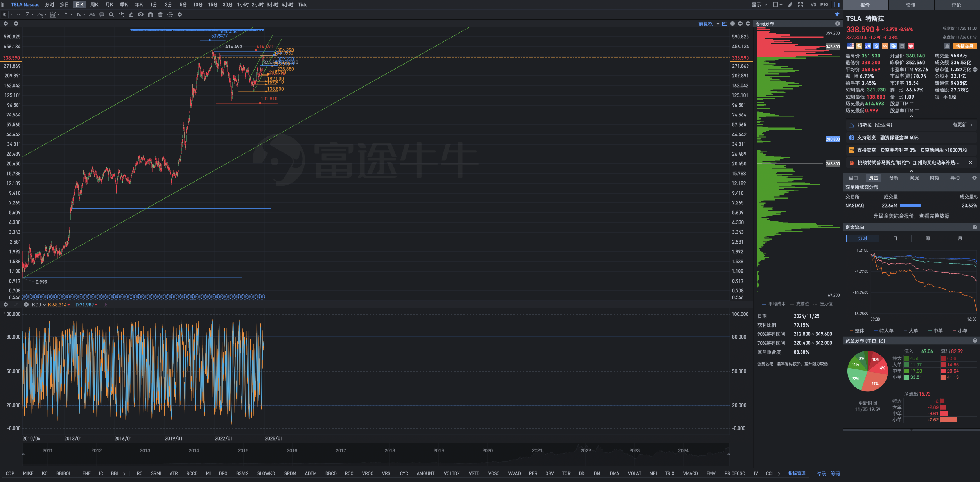Viewport: 980px width, 482px height.
Task: Click the magnifier zoom tool
Action: click(x=111, y=14)
